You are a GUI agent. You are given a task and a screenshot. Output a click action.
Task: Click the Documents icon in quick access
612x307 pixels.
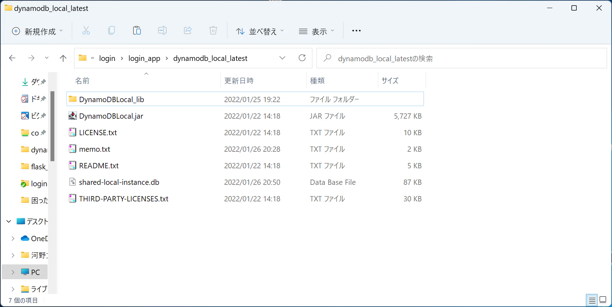click(24, 99)
